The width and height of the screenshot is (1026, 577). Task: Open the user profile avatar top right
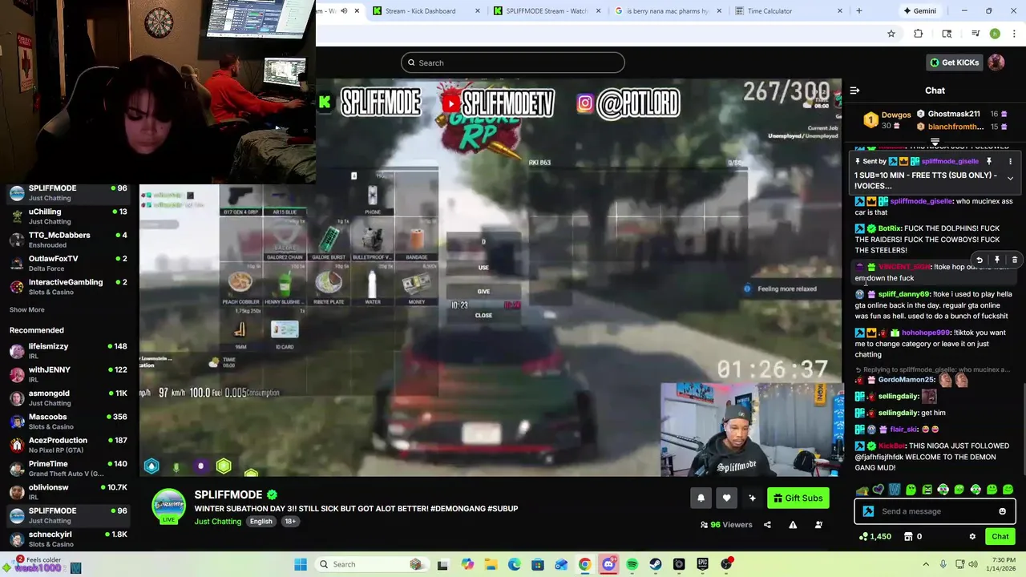click(996, 63)
